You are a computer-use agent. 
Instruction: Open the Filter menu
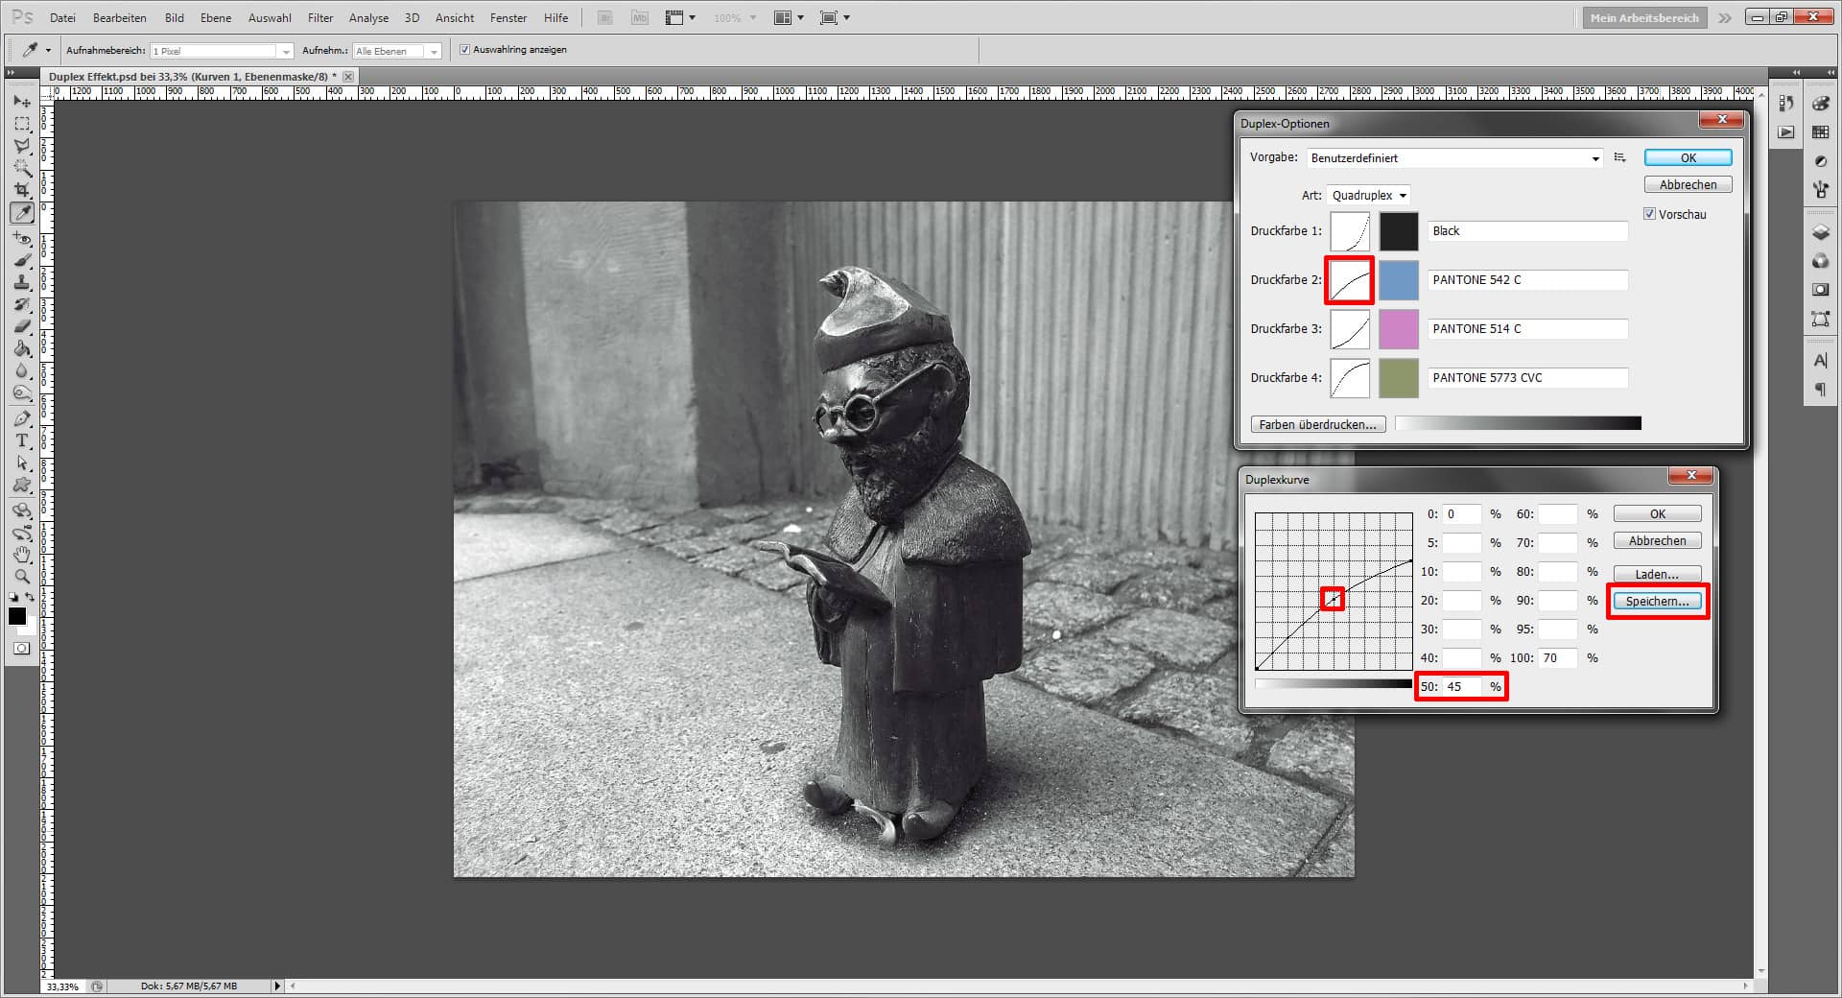(x=319, y=17)
